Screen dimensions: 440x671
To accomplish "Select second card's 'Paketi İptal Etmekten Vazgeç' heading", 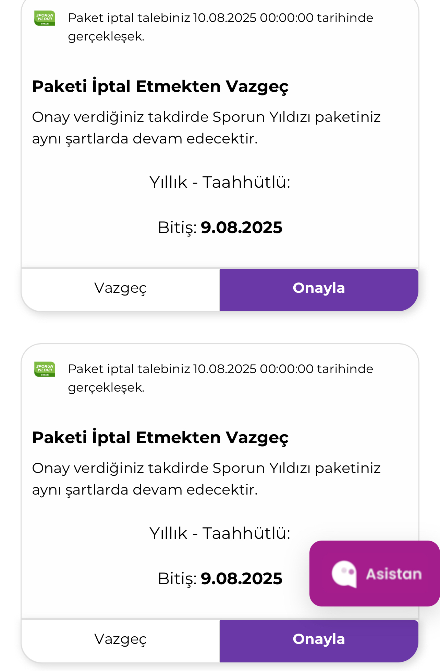I will [160, 438].
